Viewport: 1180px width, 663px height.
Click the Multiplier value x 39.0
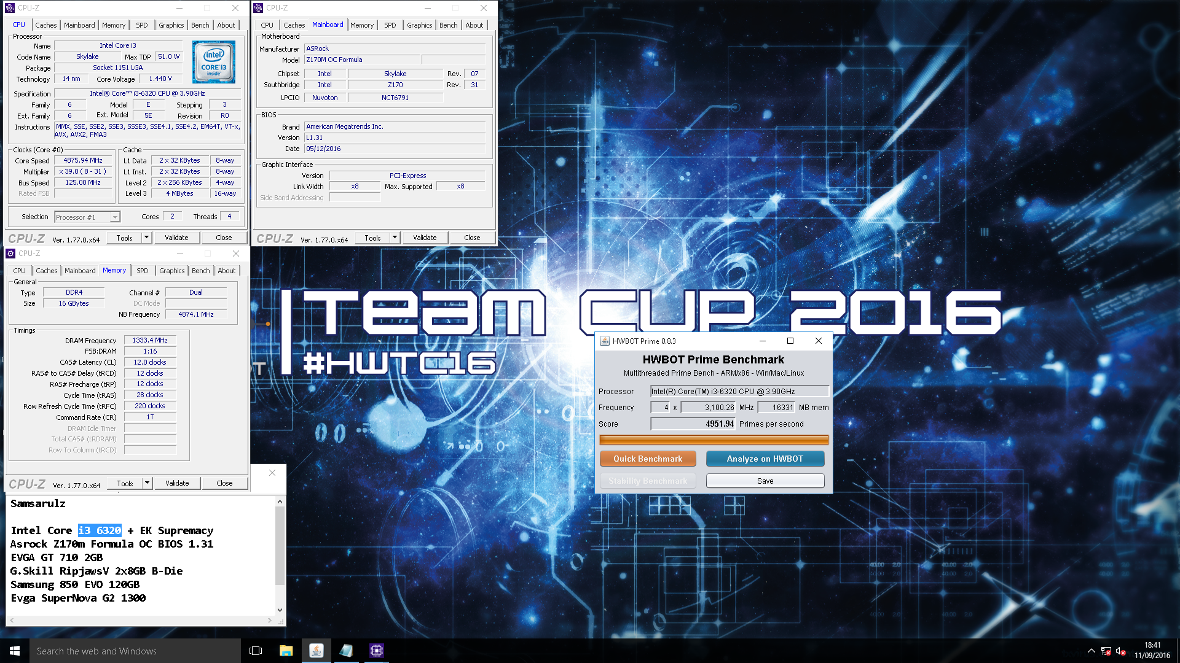click(83, 171)
